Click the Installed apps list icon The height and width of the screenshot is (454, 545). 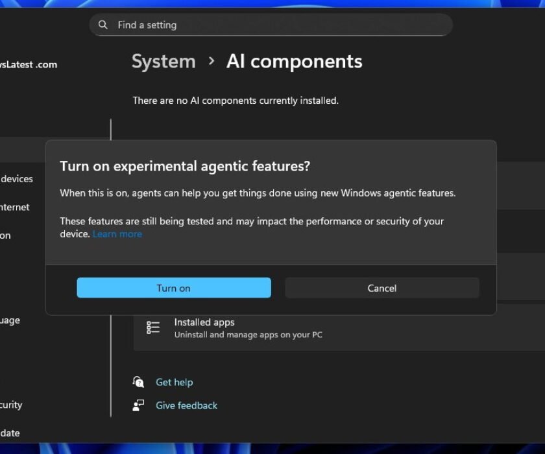click(x=153, y=328)
